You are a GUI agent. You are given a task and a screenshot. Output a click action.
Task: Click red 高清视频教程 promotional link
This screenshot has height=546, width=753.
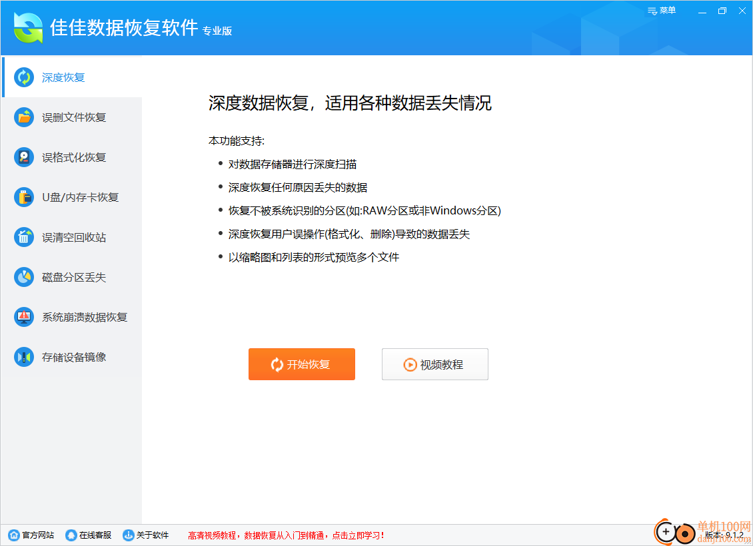click(x=287, y=535)
